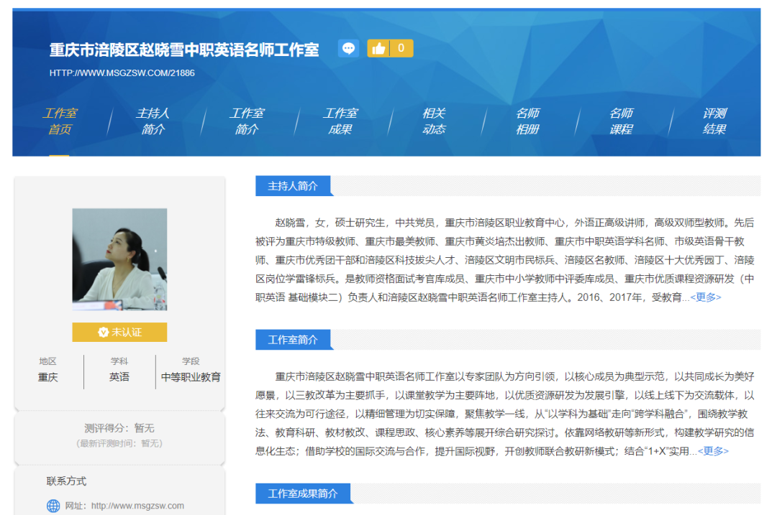Click the host's profile photo
The width and height of the screenshot is (777, 515).
tap(119, 259)
